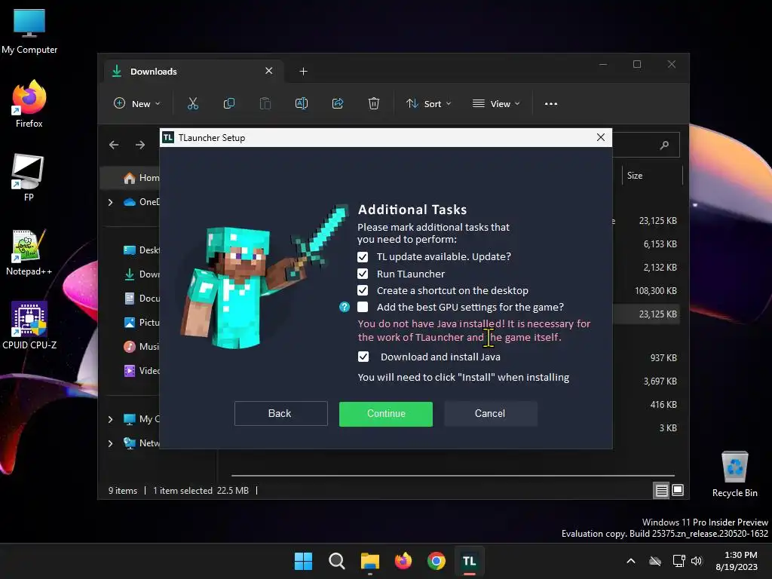Click the Continue button in TLauncher Setup
772x579 pixels.
386,414
